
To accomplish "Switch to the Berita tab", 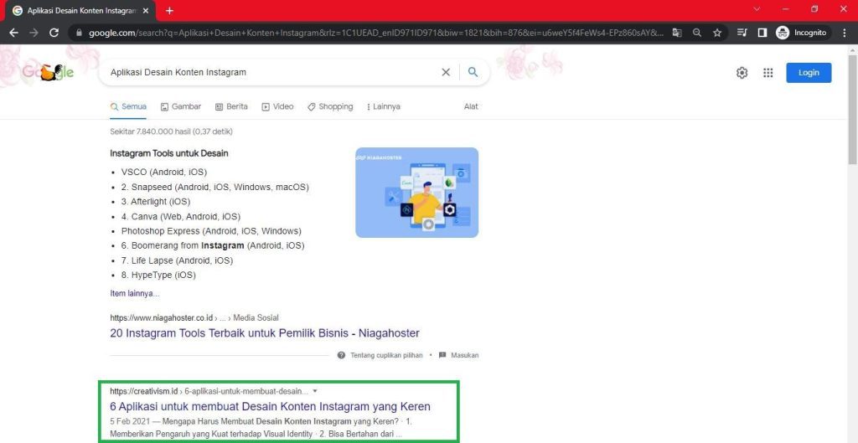I will tap(231, 106).
